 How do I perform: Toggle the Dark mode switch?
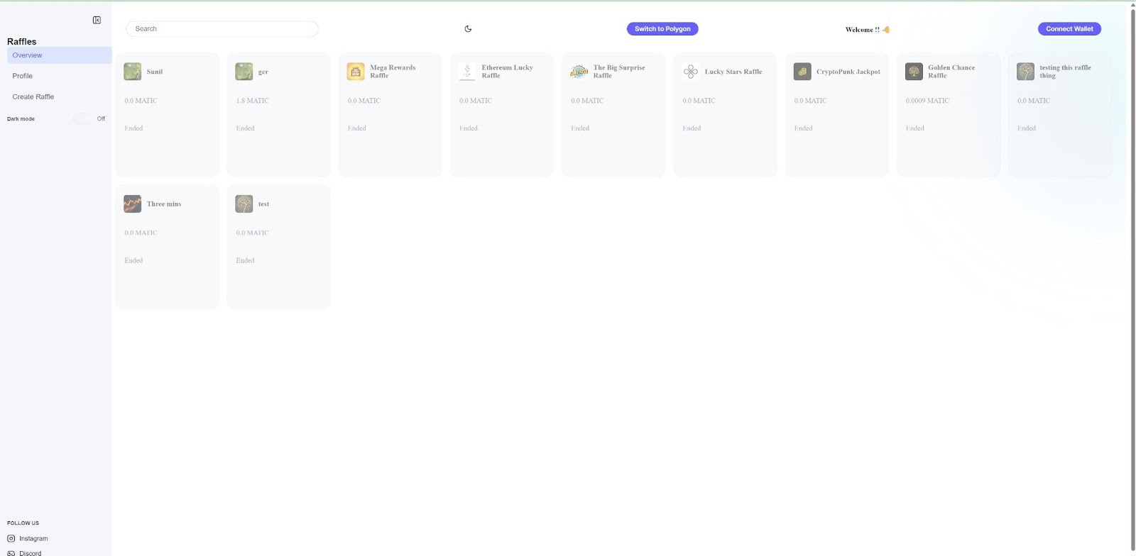tap(83, 119)
